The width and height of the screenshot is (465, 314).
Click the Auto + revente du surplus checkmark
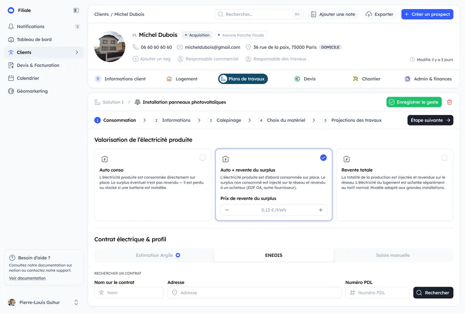coord(323,158)
